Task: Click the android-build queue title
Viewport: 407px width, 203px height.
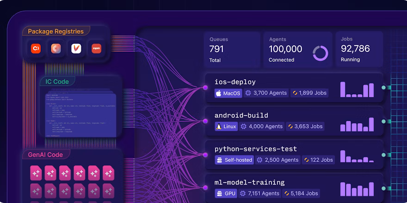Action: coord(241,115)
